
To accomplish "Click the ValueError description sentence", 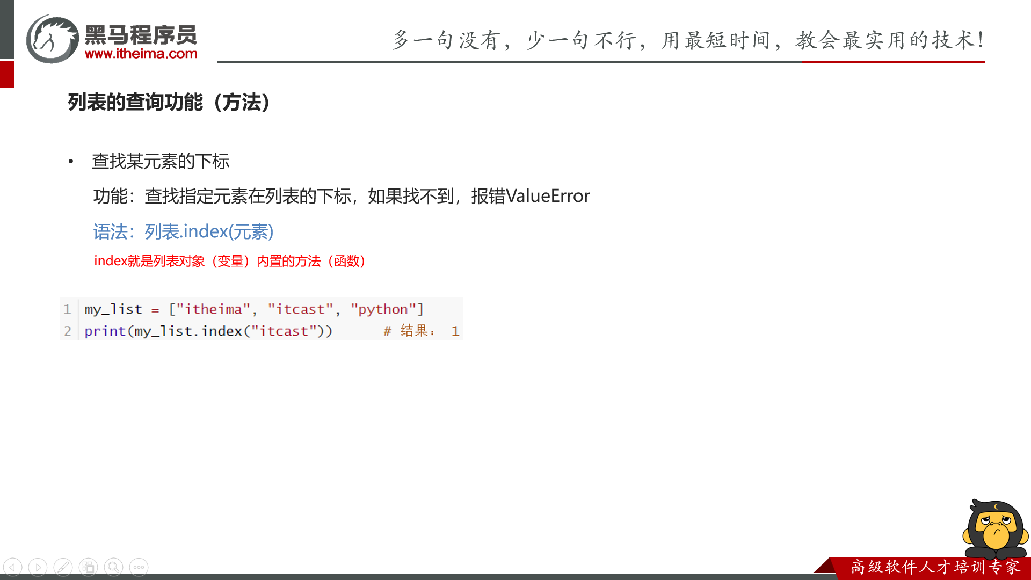I will pos(342,196).
